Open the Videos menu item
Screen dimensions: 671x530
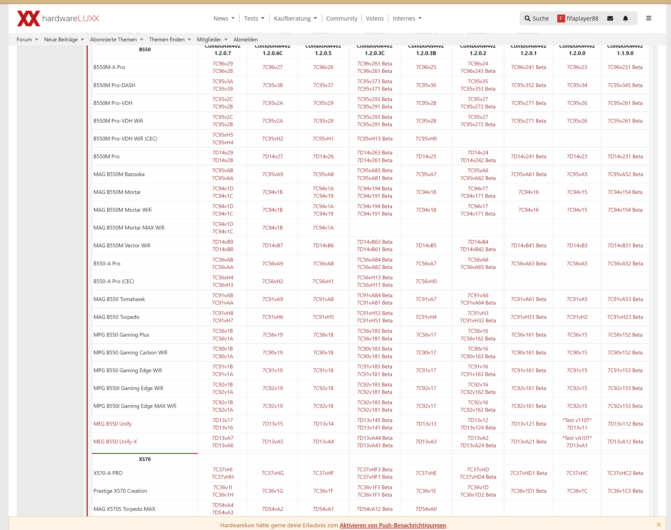pyautogui.click(x=375, y=19)
